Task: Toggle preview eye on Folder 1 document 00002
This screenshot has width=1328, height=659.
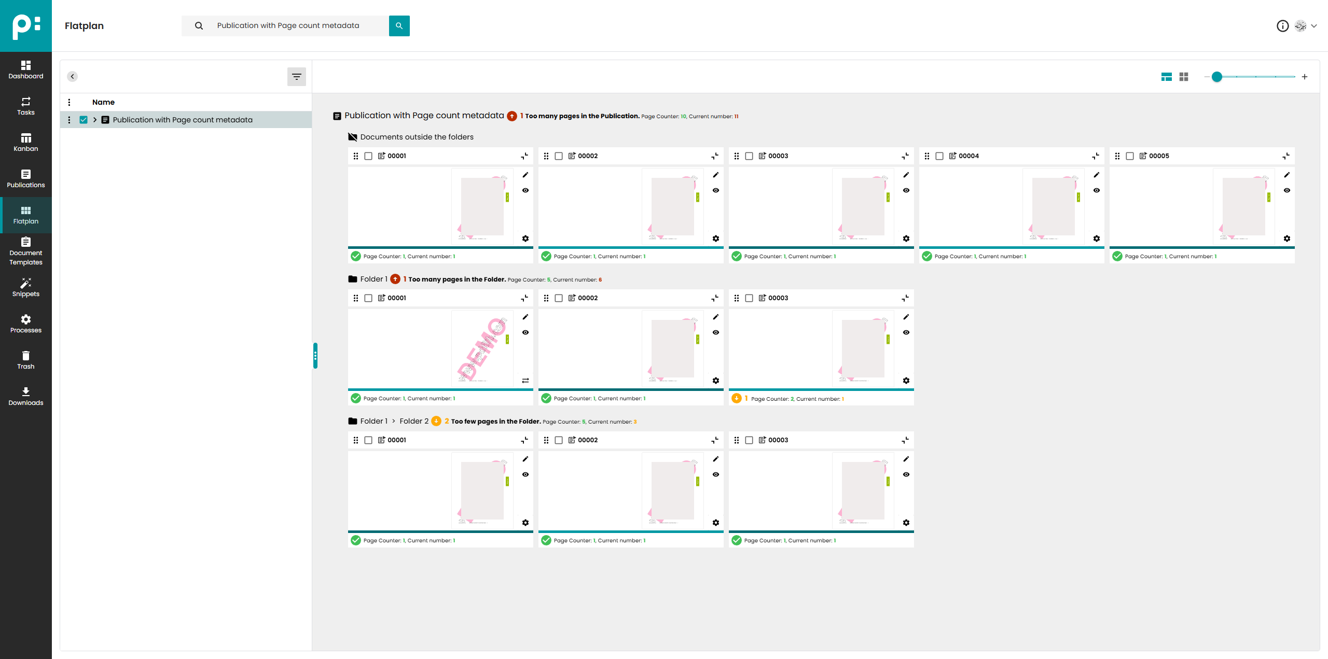Action: (716, 332)
